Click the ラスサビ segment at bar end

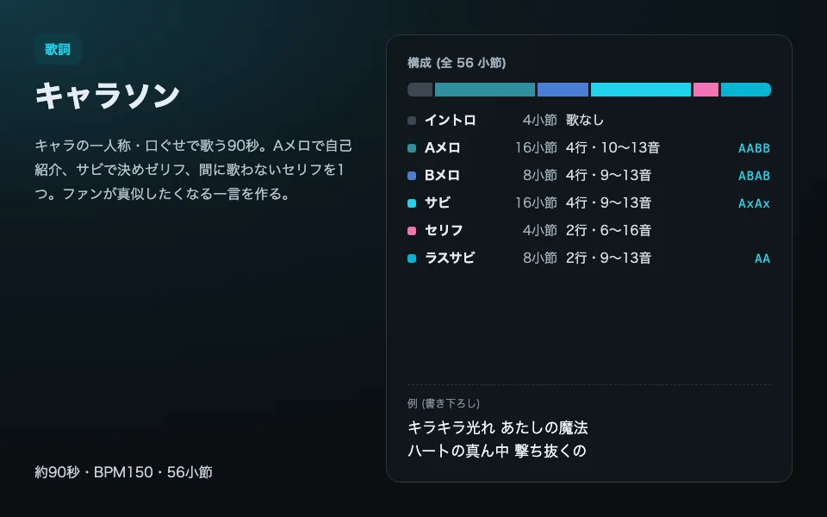[746, 90]
